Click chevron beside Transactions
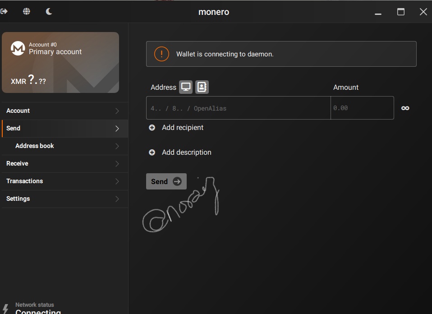 point(117,181)
